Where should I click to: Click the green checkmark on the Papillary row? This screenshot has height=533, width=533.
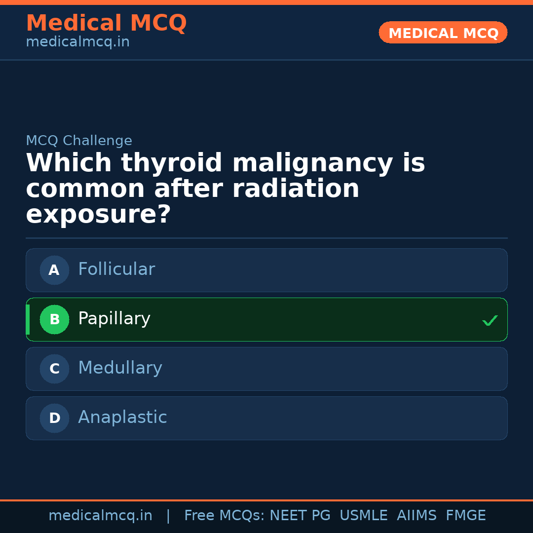coord(490,321)
